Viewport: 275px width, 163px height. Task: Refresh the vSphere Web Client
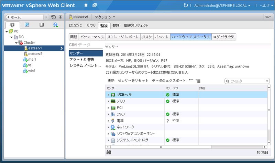point(186,5)
